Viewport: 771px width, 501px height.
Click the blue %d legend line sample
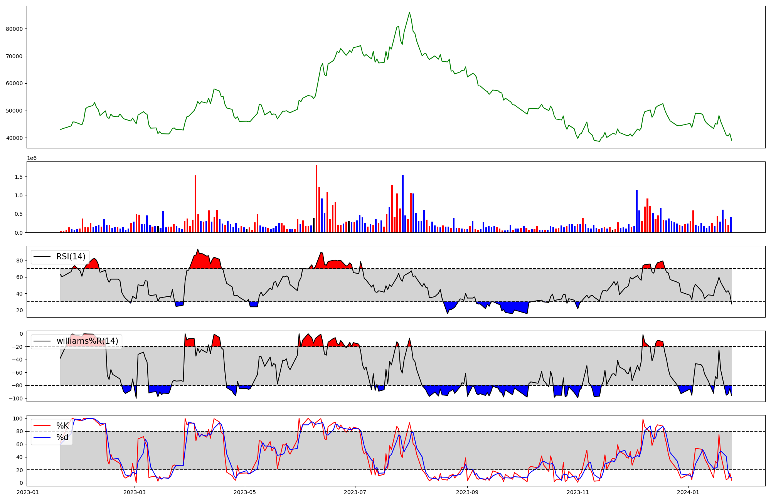tap(42, 437)
